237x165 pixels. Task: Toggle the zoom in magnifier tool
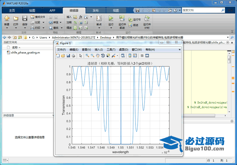pyautogui.click(x=87, y=56)
